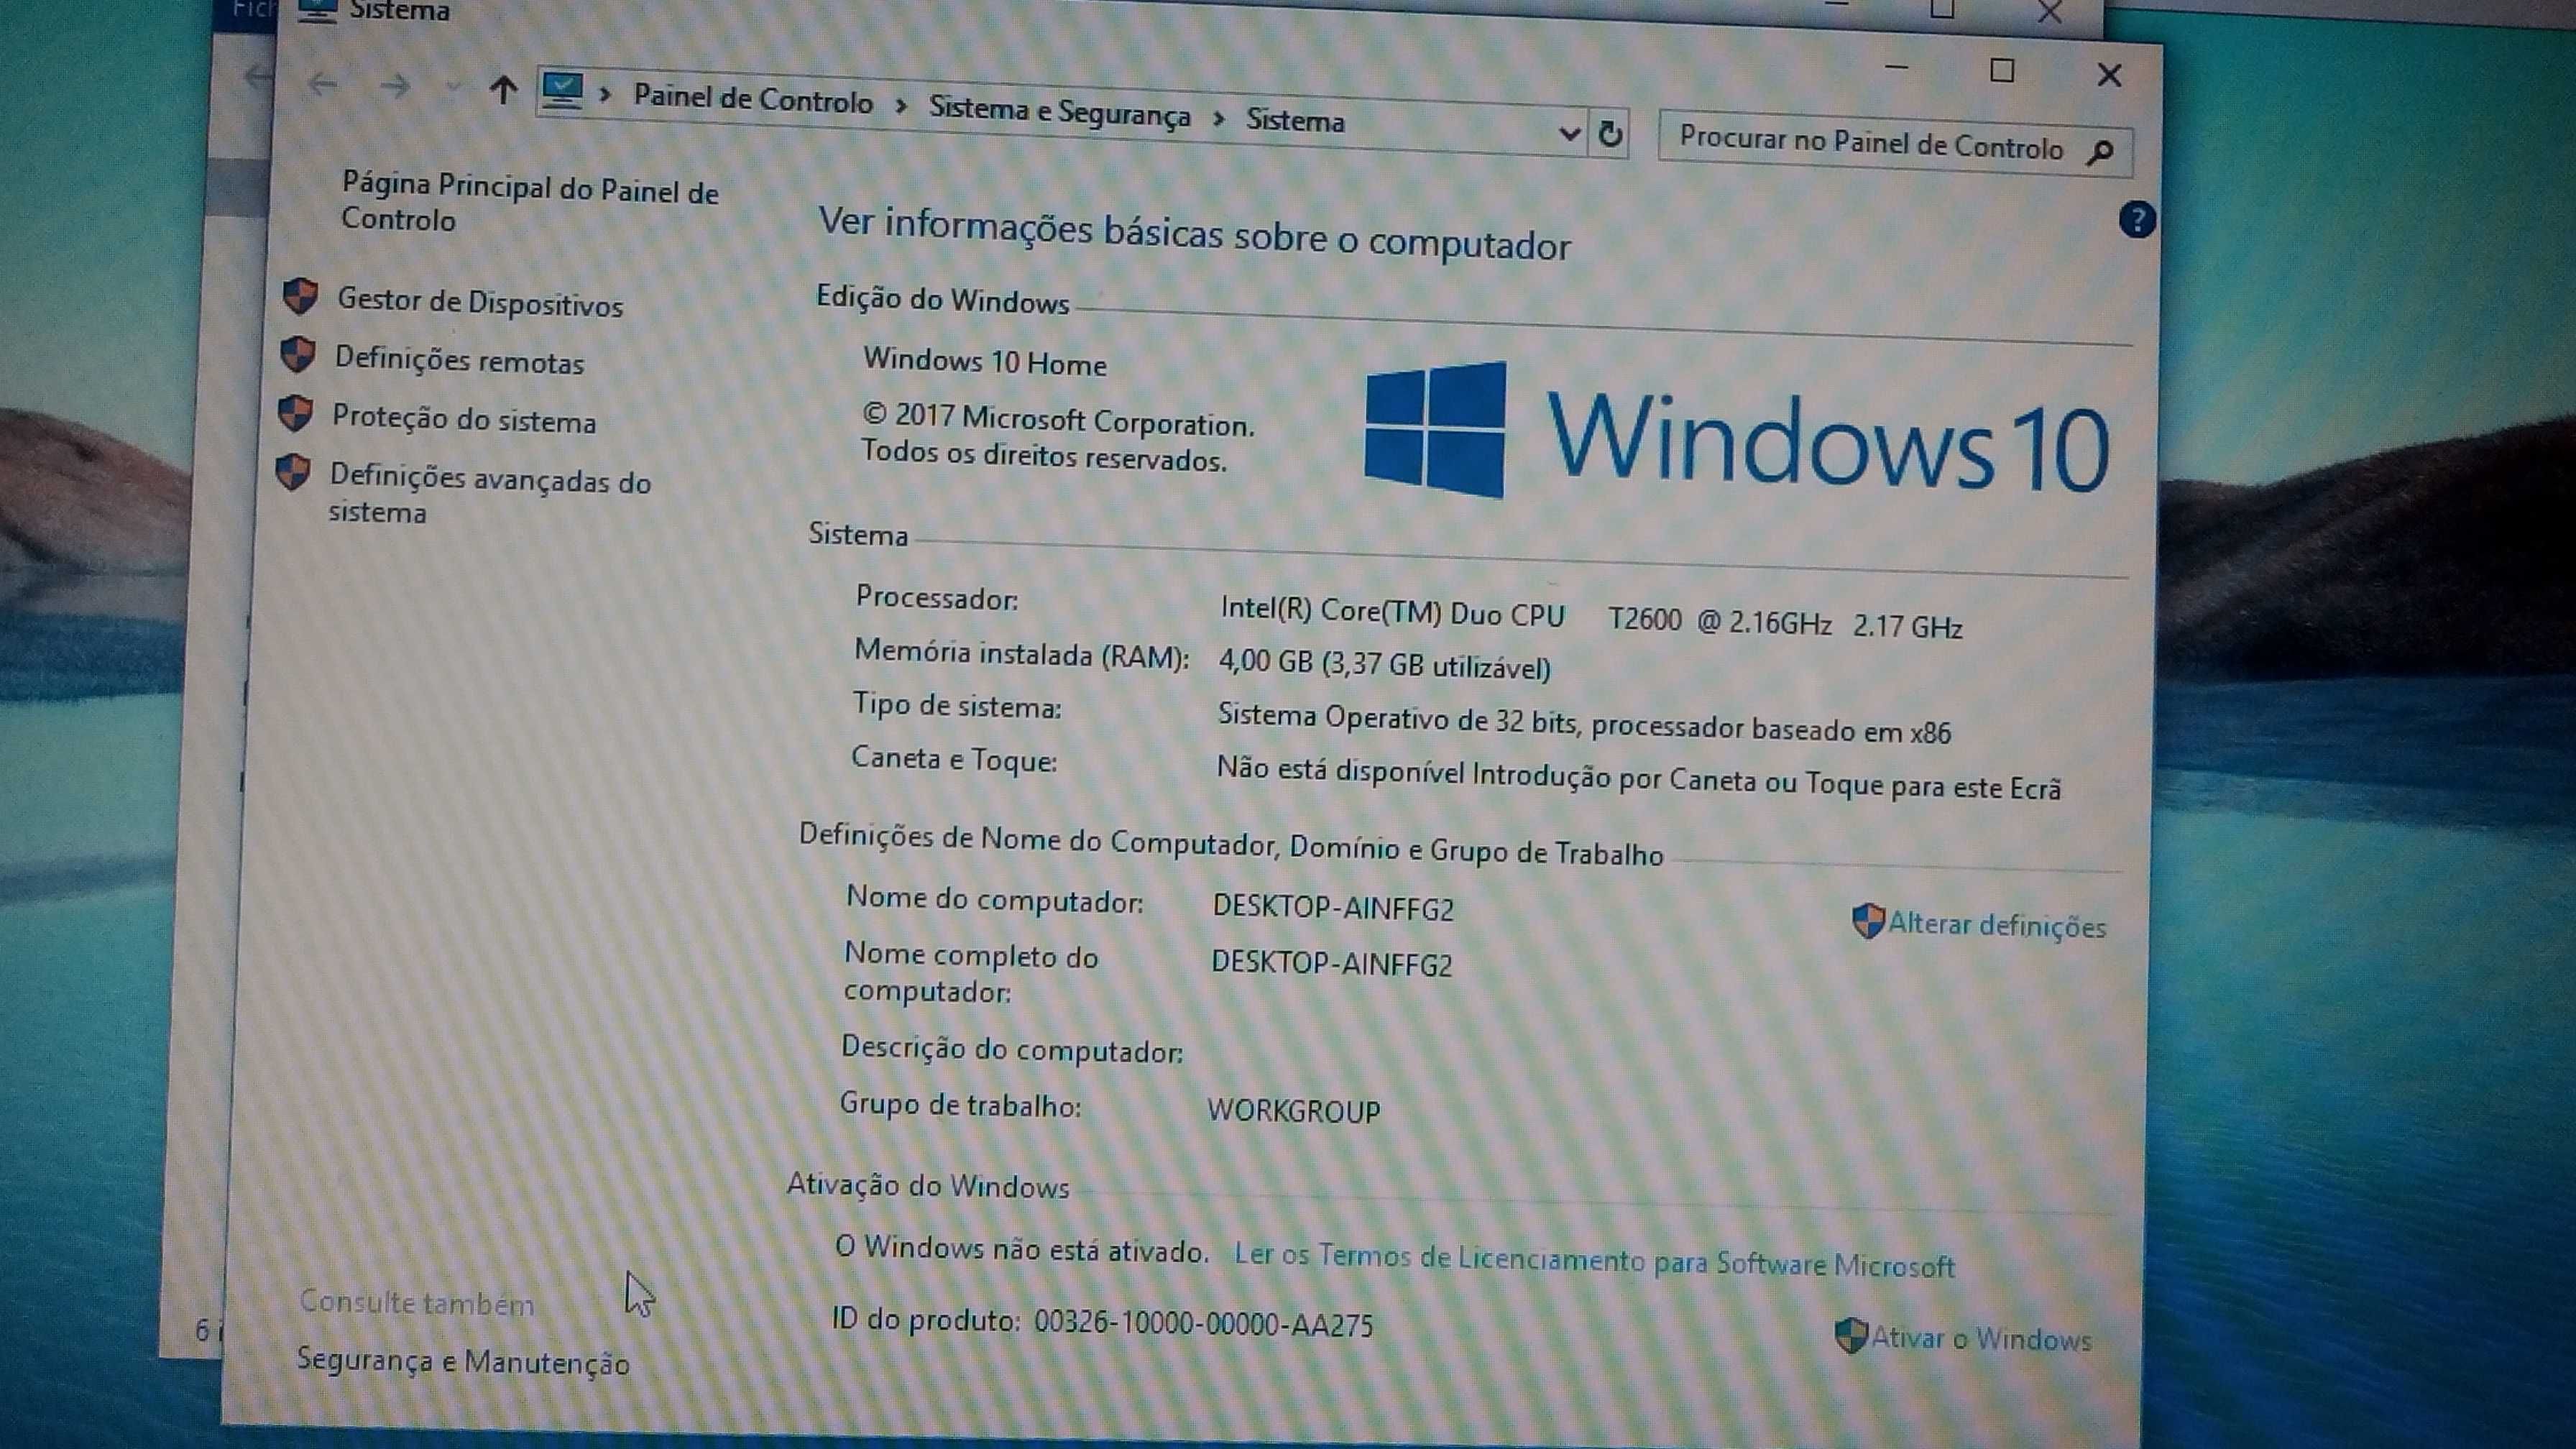
Task: Click the shield icon beside Gestor de Dispositivos
Action: coord(300,297)
